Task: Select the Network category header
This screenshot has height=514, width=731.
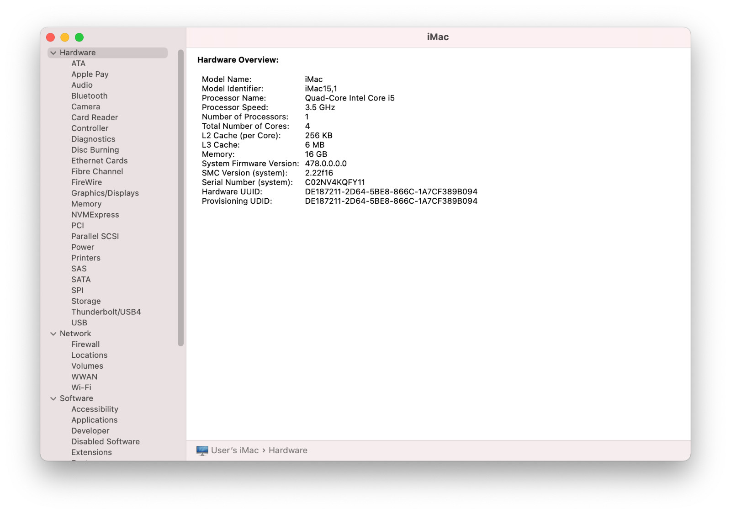Action: click(x=75, y=334)
